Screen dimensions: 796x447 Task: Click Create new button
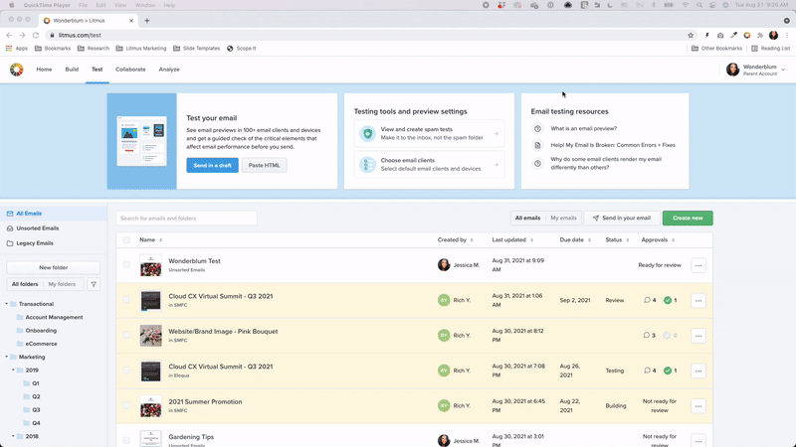coord(688,218)
